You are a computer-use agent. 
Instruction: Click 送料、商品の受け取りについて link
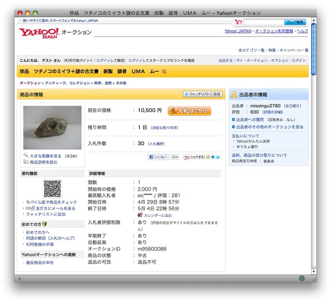click(259, 155)
